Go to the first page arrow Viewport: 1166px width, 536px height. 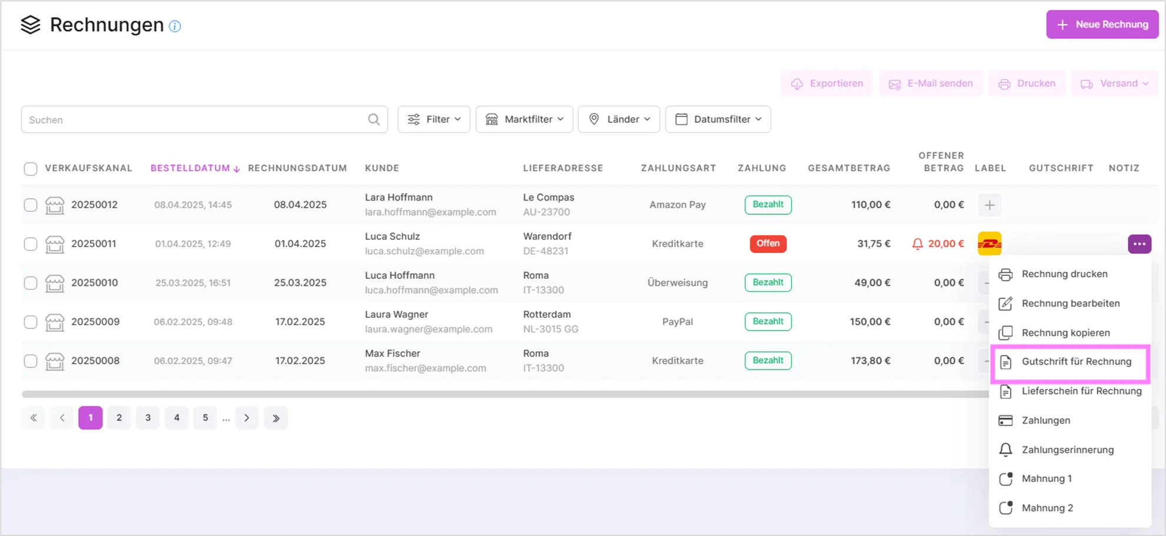pos(34,418)
